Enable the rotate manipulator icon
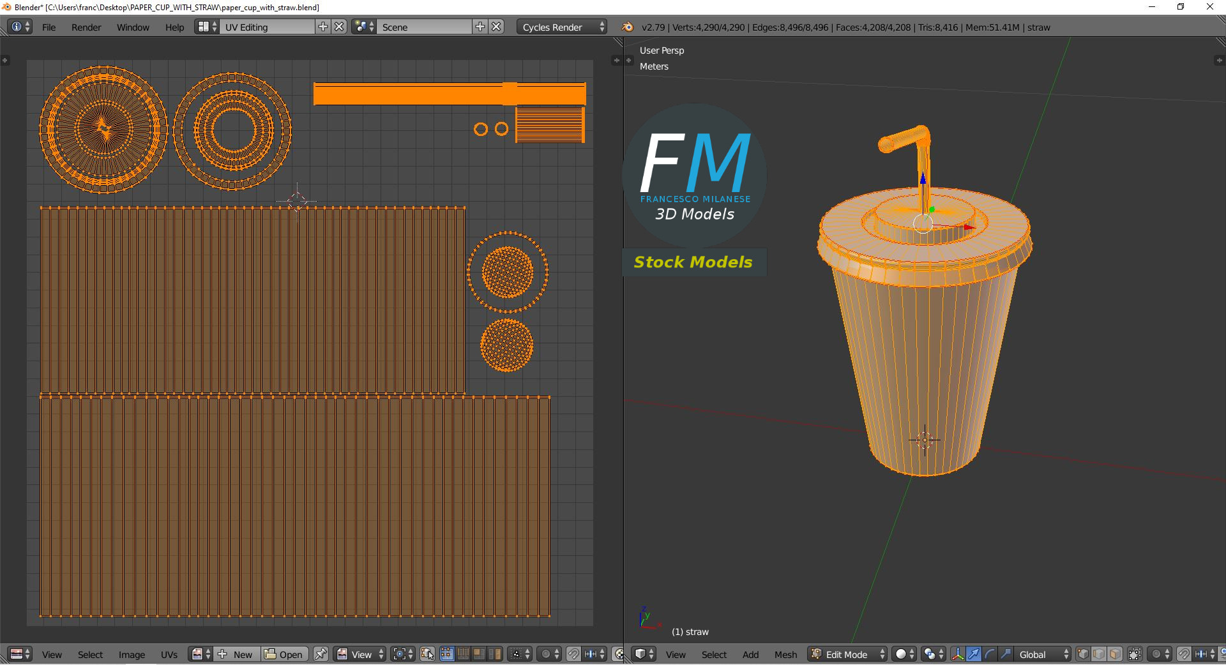 (989, 654)
